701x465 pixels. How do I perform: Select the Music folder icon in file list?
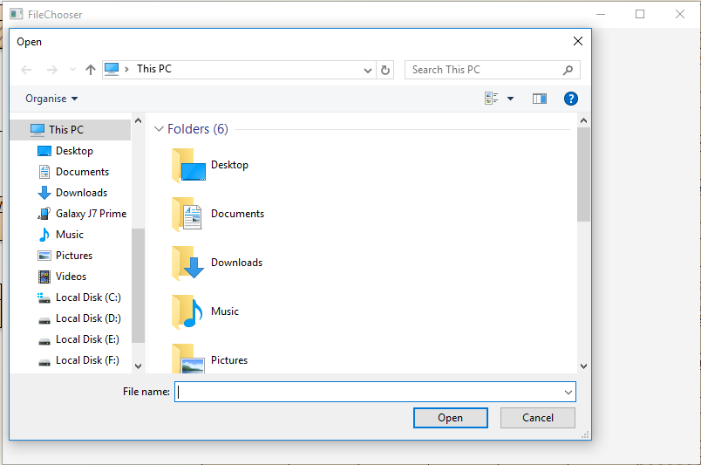[x=187, y=311]
